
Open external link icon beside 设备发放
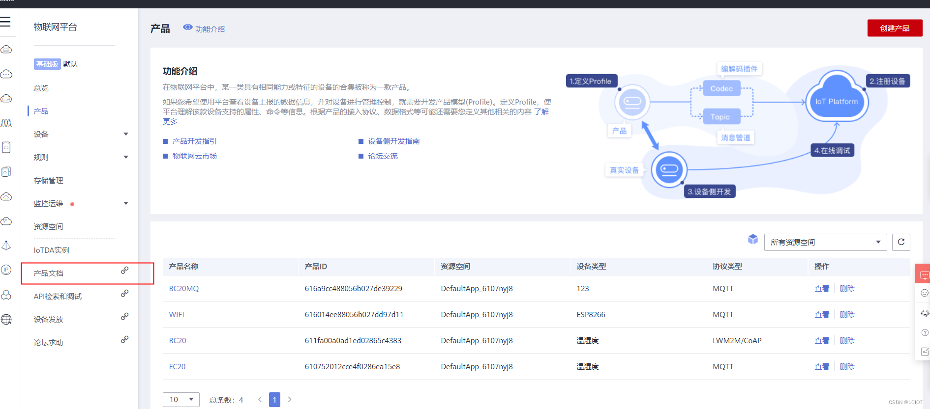125,316
